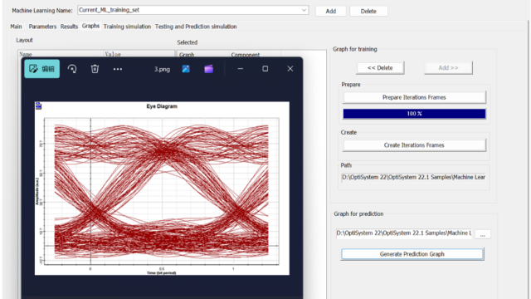531x299 pixels.
Task: Click the 100 % progress bar
Action: pyautogui.click(x=414, y=114)
